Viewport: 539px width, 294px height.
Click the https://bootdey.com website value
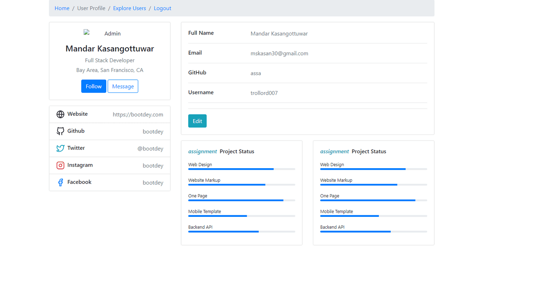pos(138,115)
